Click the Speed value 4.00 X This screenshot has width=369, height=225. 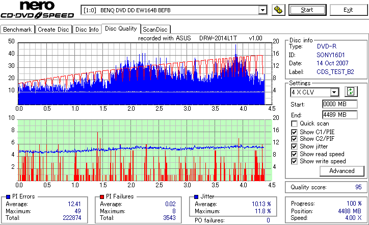(x=353, y=218)
